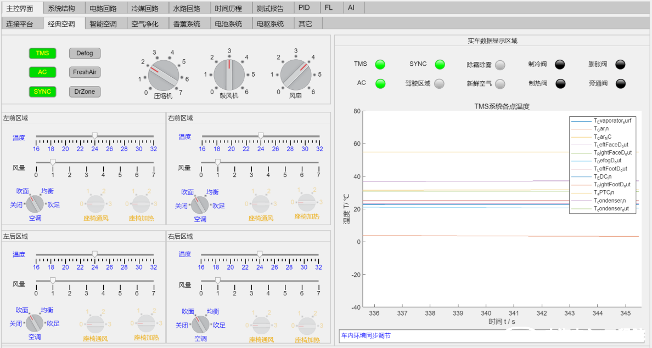Click the left-rear zone seat ventilation knob
The width and height of the screenshot is (652, 348).
(95, 324)
